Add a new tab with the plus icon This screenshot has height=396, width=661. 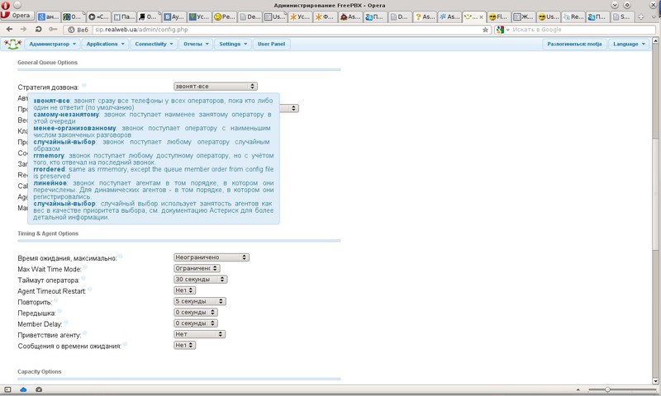tap(641, 16)
